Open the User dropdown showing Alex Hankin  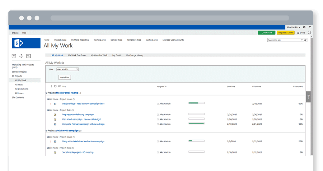click(x=67, y=69)
